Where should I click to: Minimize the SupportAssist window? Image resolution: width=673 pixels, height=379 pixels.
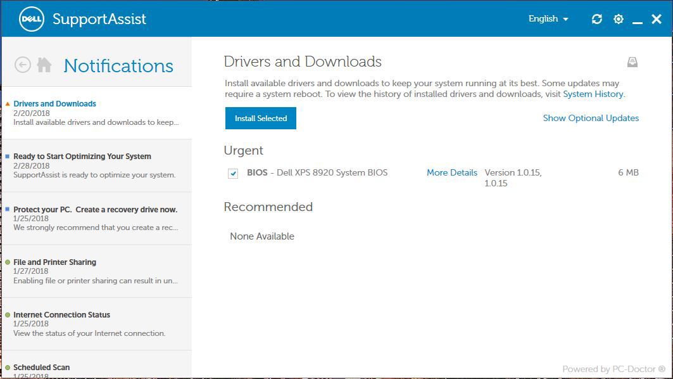pos(638,22)
